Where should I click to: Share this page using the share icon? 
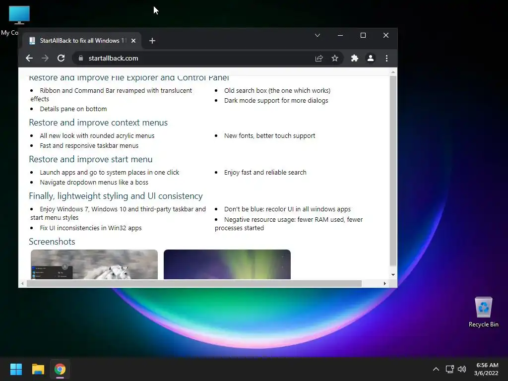tap(319, 59)
